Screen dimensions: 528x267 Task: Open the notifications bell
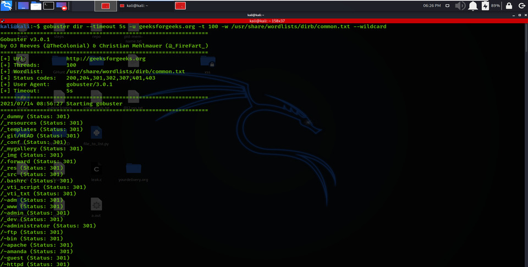point(473,5)
